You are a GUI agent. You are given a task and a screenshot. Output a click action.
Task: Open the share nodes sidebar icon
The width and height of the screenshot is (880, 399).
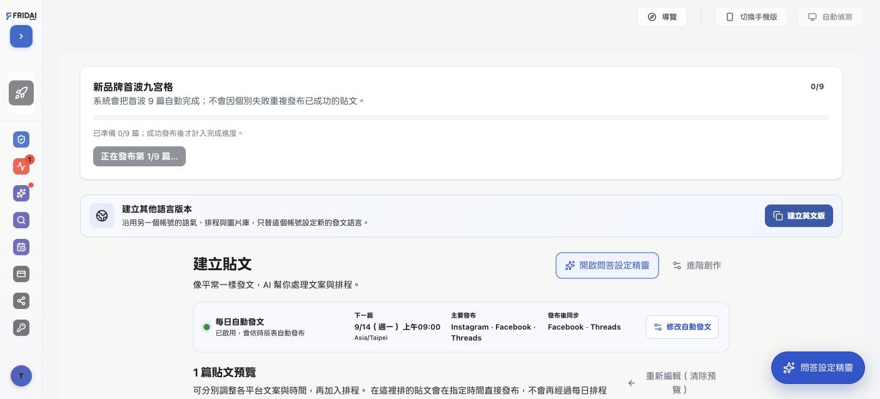tap(21, 301)
